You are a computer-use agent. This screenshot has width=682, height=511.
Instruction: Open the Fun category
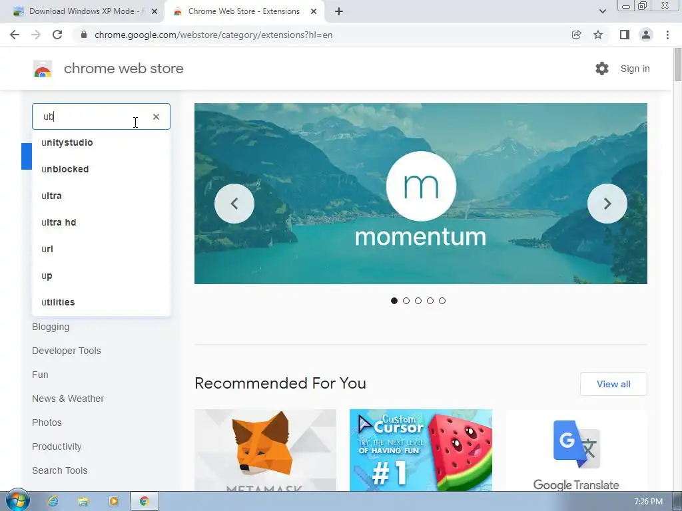tap(40, 375)
